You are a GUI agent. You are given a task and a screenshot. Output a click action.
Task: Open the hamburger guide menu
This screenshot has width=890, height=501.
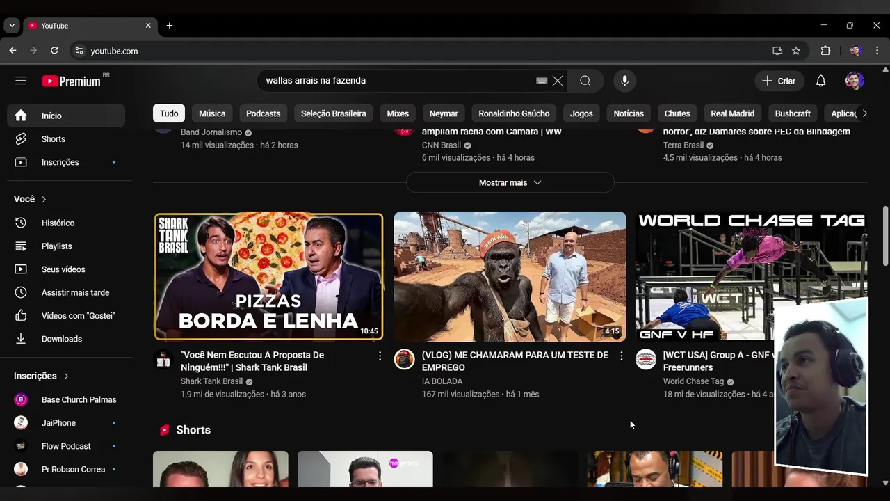point(21,81)
